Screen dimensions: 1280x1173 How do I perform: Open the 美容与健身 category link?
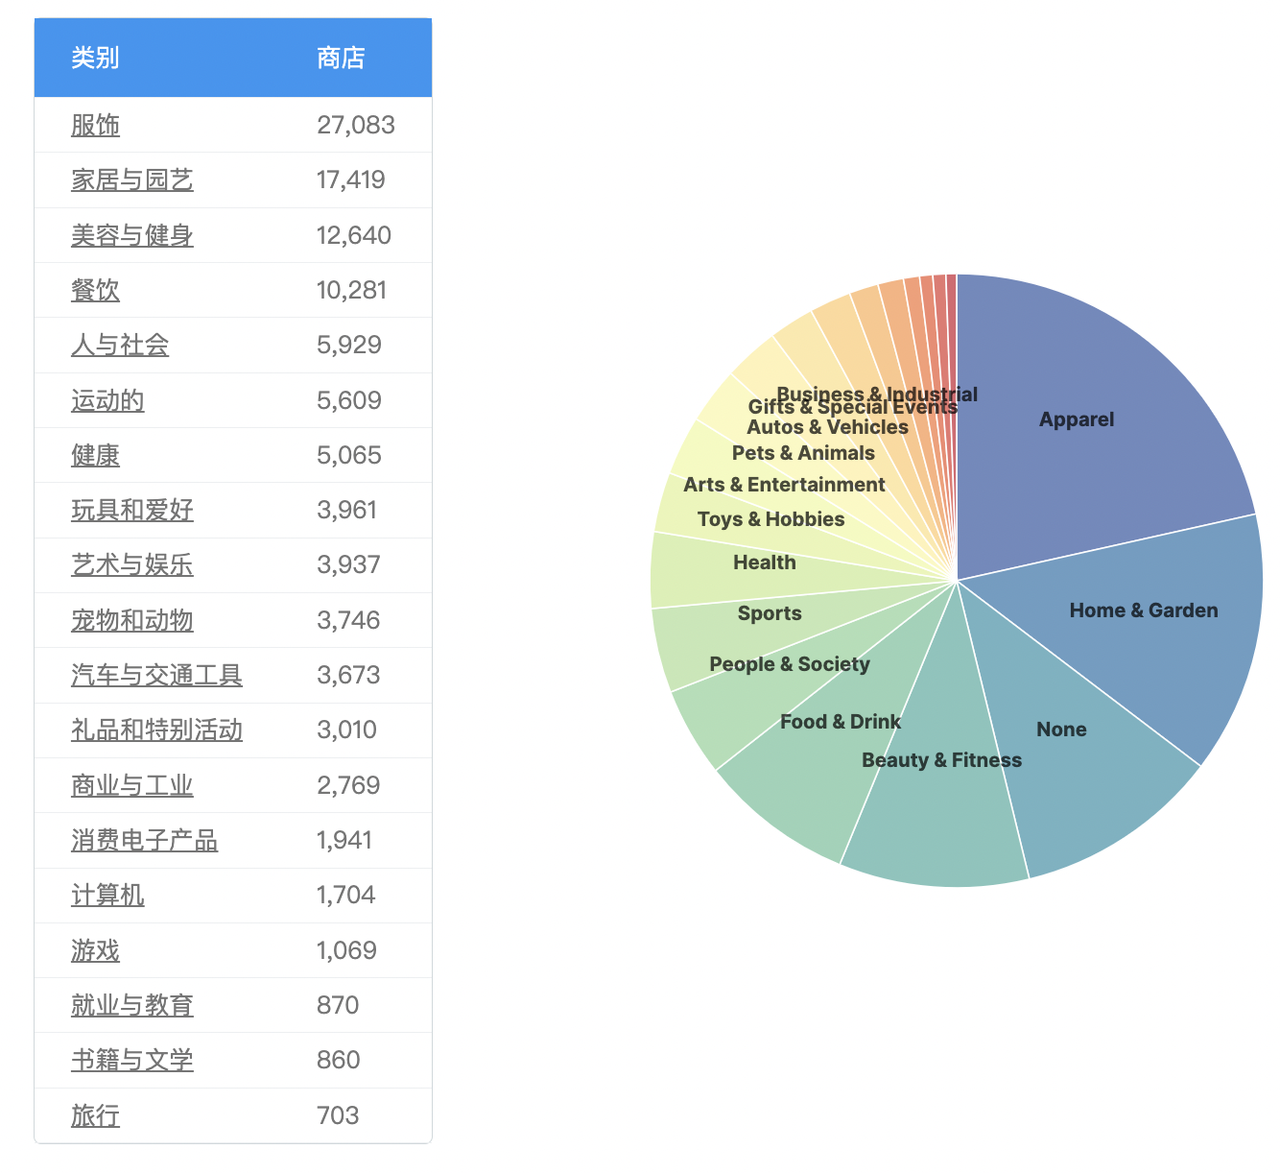[132, 235]
